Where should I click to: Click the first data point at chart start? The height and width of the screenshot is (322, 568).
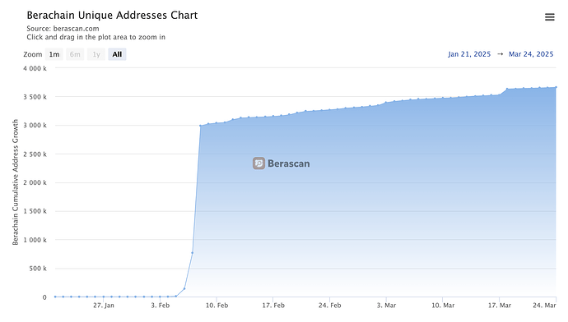(55, 297)
